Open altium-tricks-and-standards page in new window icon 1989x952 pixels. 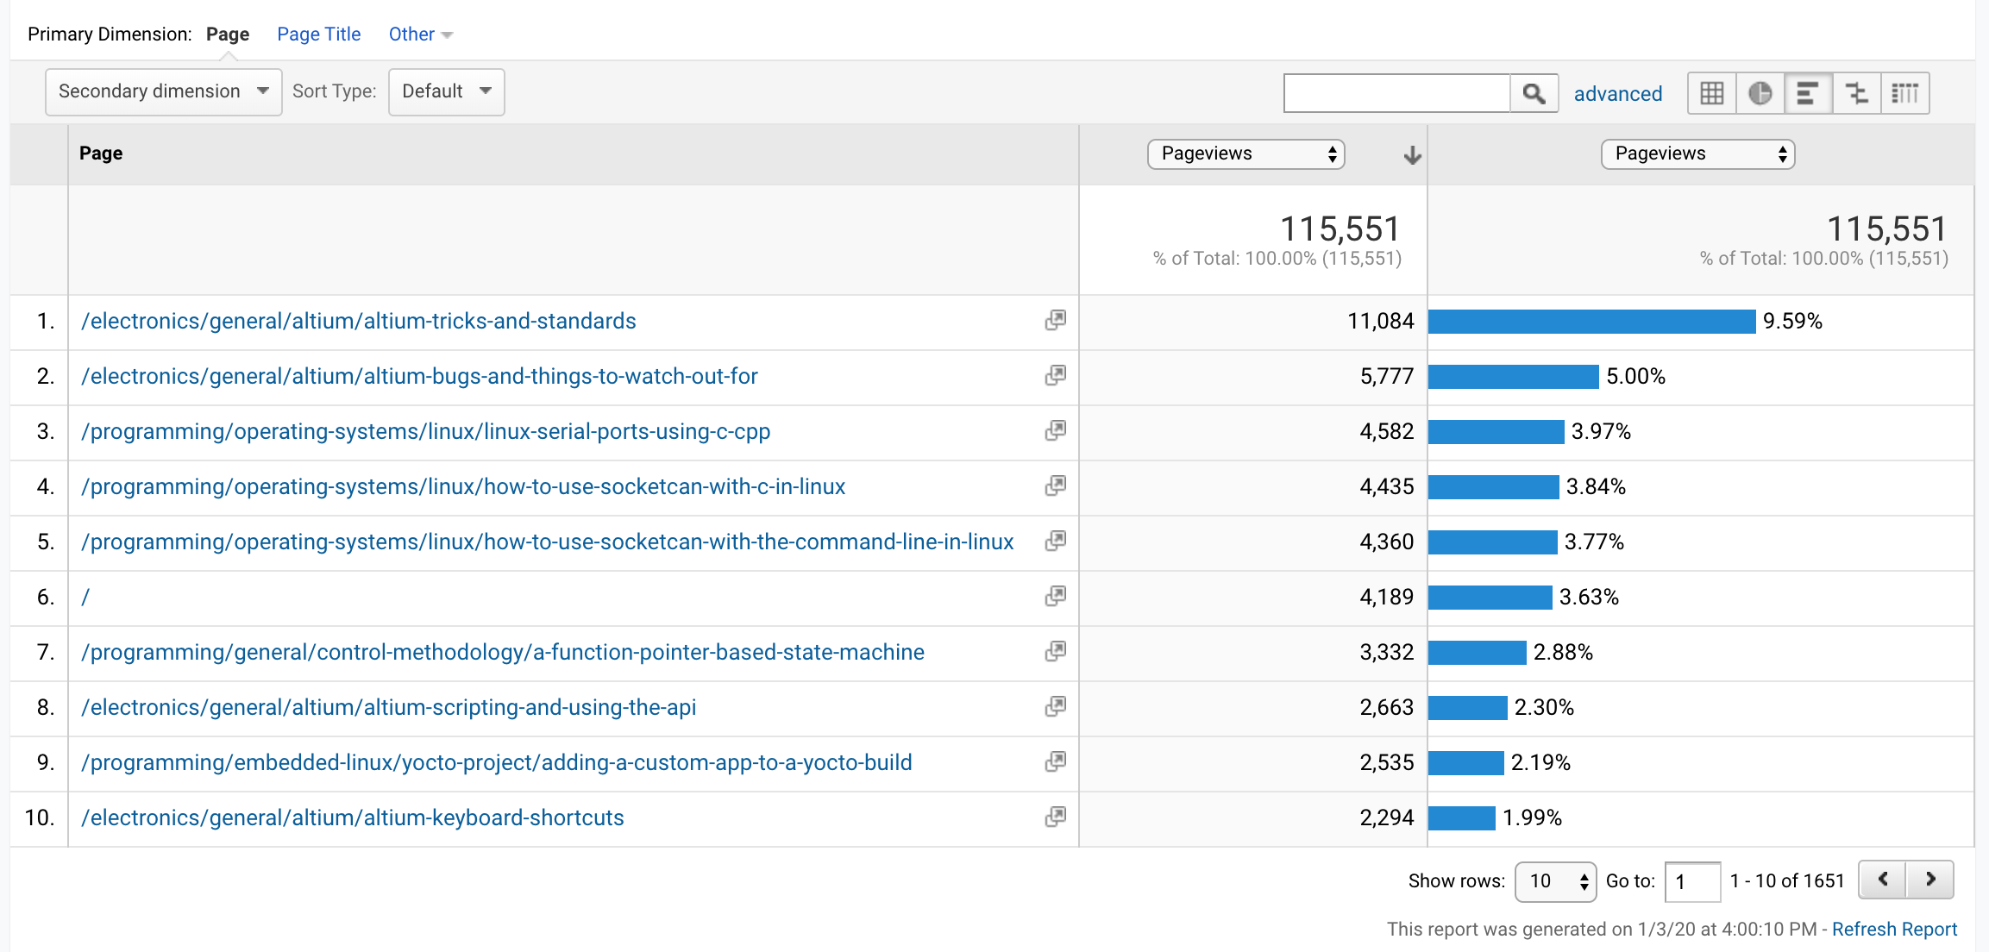[1055, 321]
